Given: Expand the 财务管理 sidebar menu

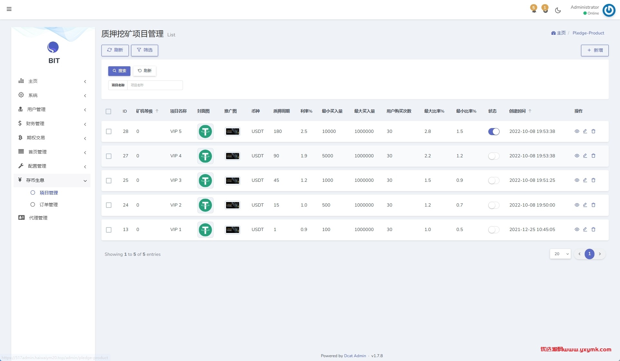Looking at the screenshot, I should click(52, 124).
